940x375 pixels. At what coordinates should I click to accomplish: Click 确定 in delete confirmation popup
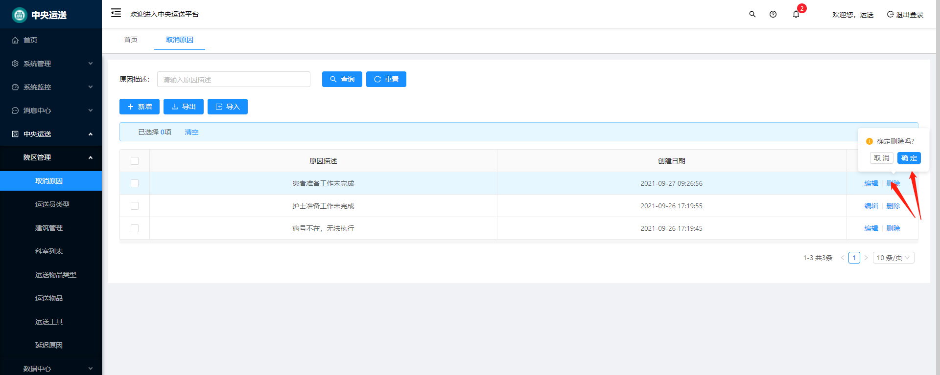[x=909, y=158]
